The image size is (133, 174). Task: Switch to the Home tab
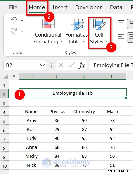[37, 7]
